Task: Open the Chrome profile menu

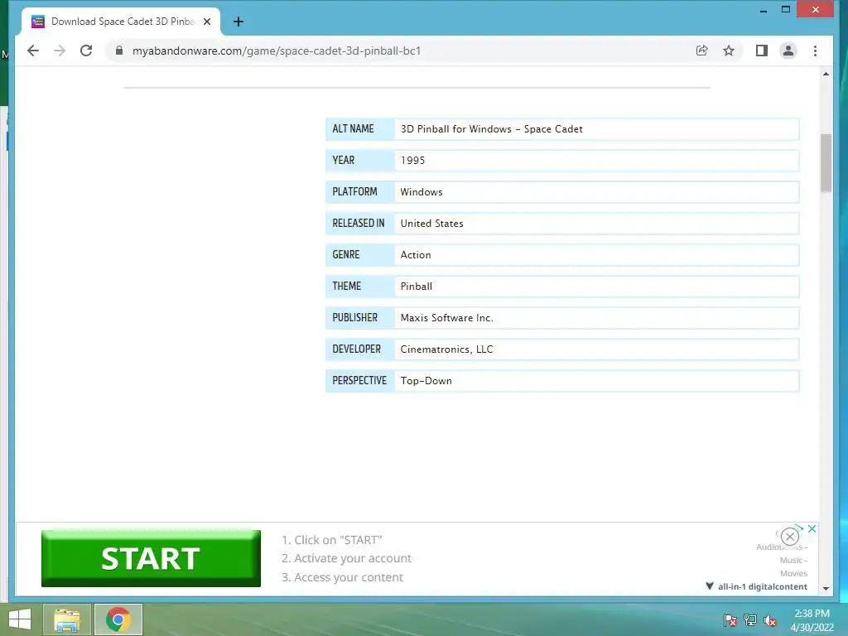Action: pos(788,51)
